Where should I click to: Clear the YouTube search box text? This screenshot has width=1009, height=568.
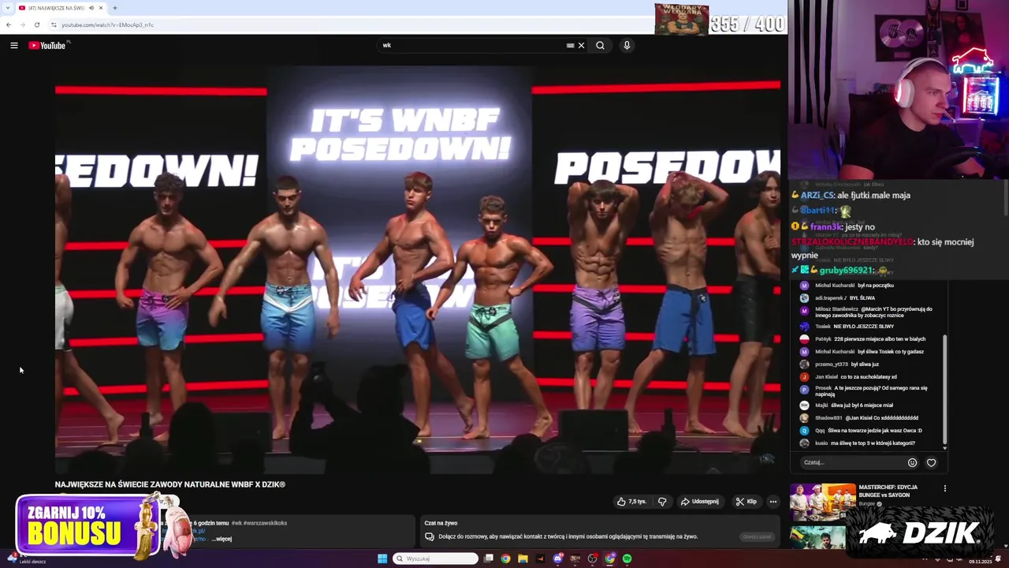[x=581, y=46]
